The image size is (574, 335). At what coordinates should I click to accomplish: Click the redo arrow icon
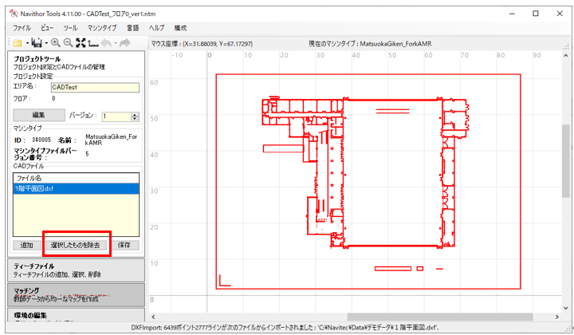click(125, 41)
